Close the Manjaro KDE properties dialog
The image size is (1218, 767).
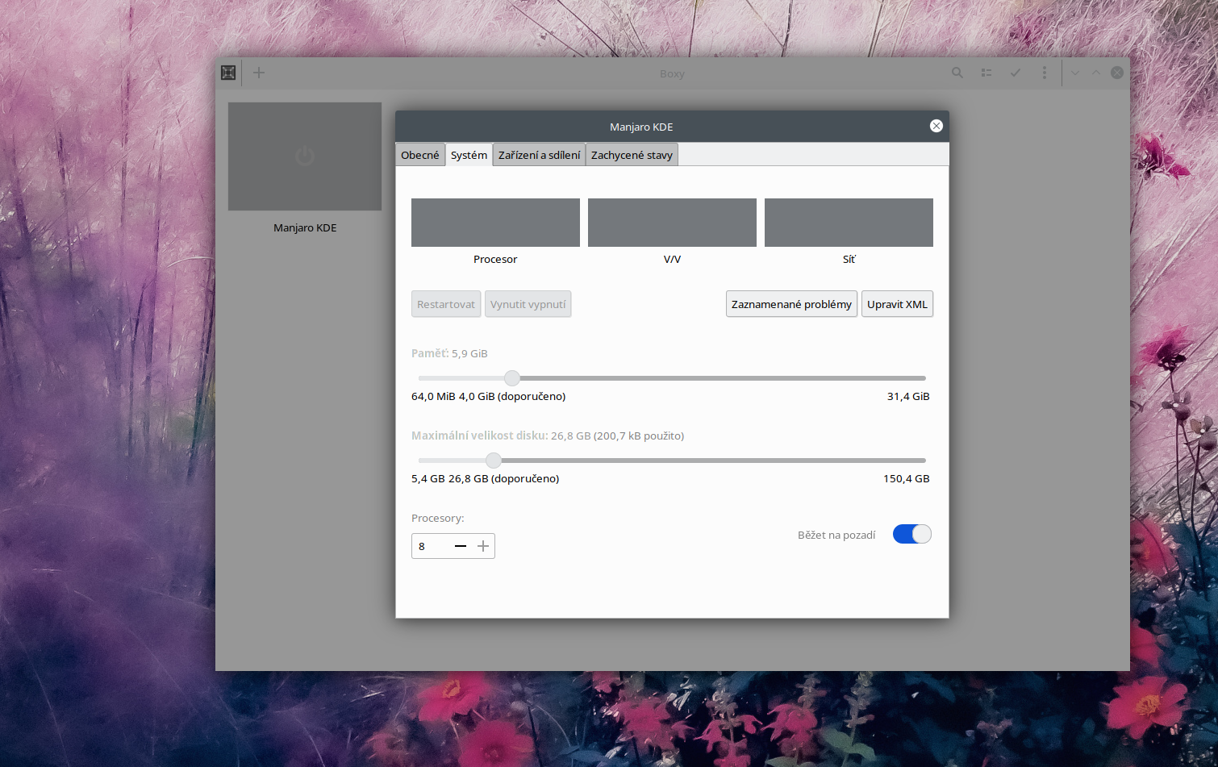936,126
